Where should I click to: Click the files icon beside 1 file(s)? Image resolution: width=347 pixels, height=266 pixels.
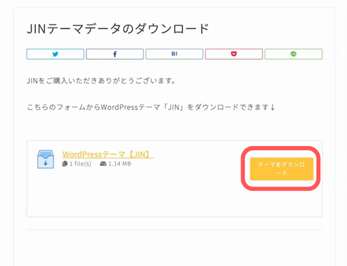tap(65, 164)
